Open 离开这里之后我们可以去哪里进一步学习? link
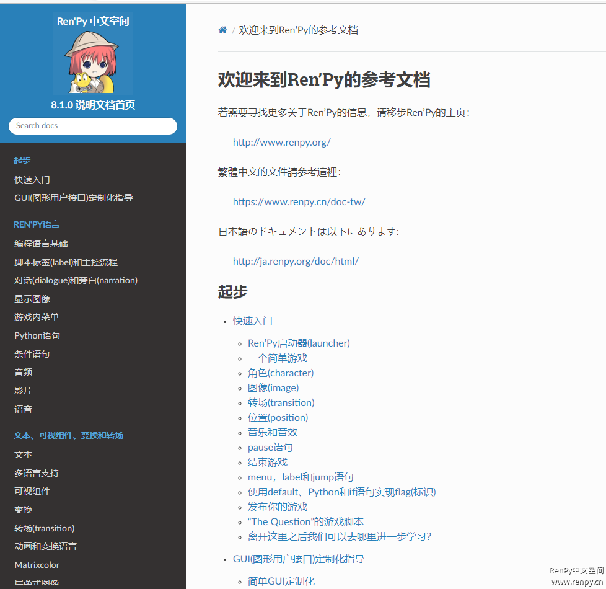606x589 pixels. click(340, 537)
